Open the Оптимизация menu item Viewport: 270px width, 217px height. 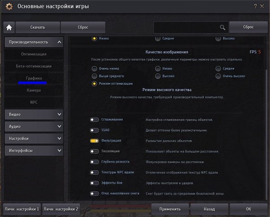(x=34, y=54)
